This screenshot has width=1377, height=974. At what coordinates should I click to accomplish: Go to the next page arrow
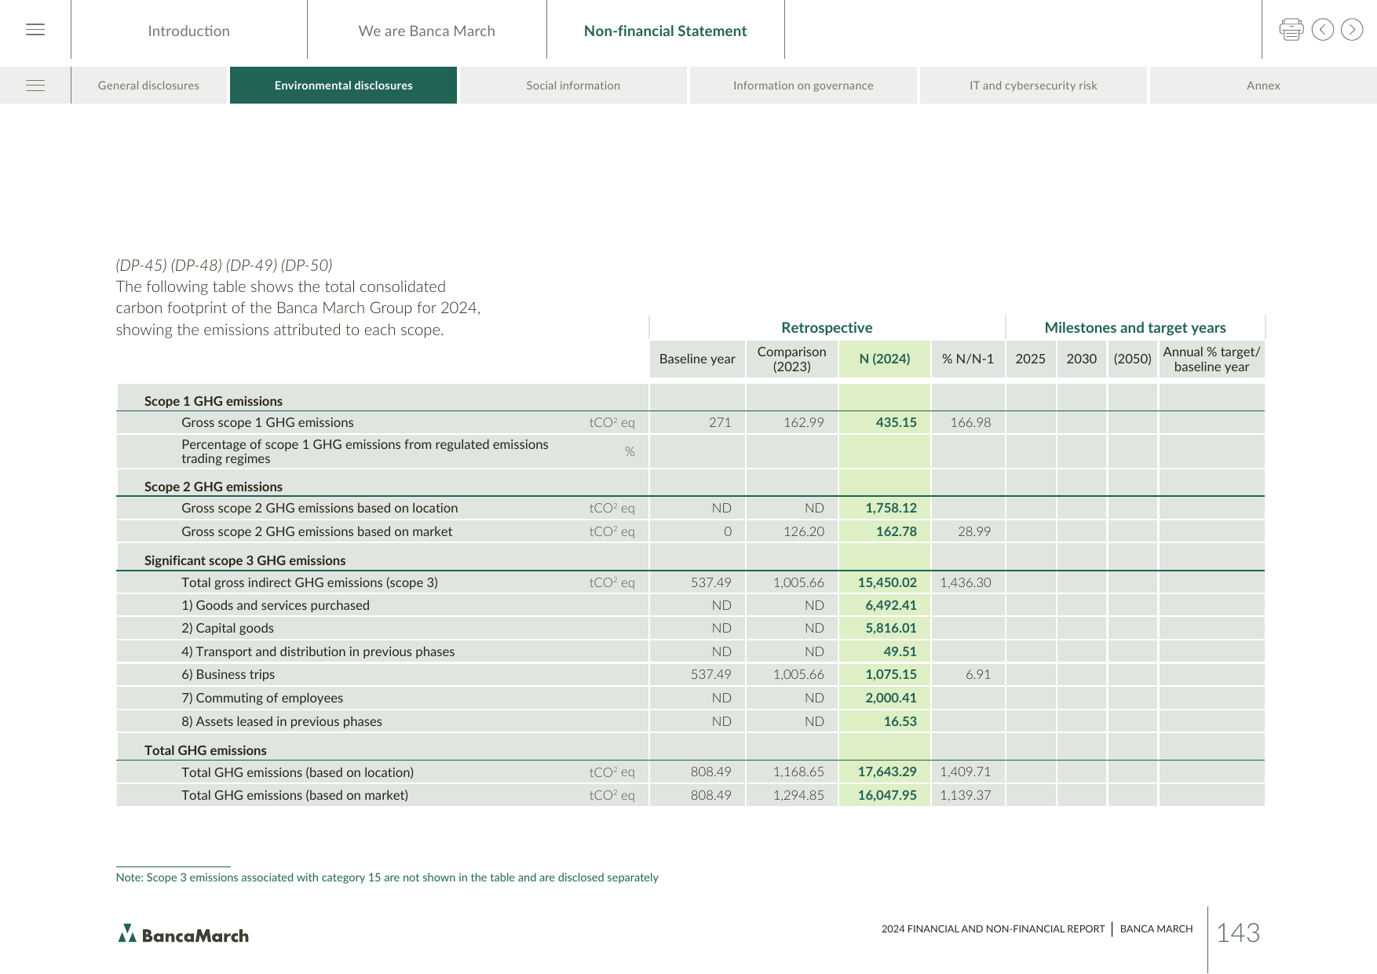click(1352, 30)
